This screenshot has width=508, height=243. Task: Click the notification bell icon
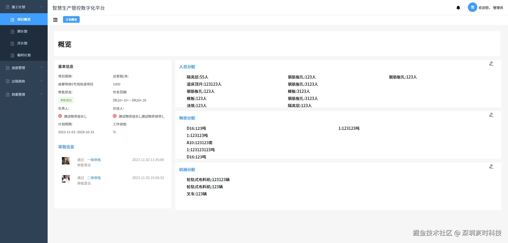pyautogui.click(x=458, y=8)
